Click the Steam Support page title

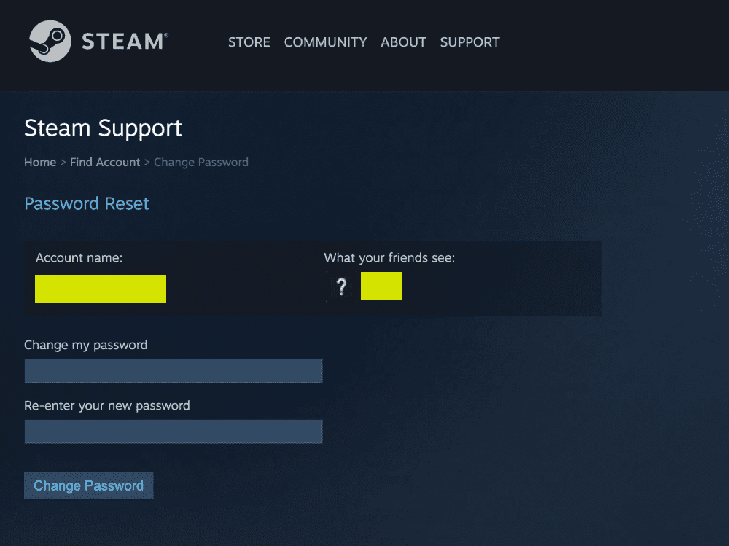tap(103, 128)
